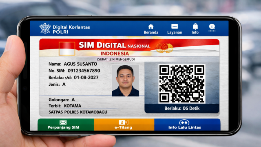The image size is (261, 147).
Task: Tap the license holder photo
Action: [126, 80]
